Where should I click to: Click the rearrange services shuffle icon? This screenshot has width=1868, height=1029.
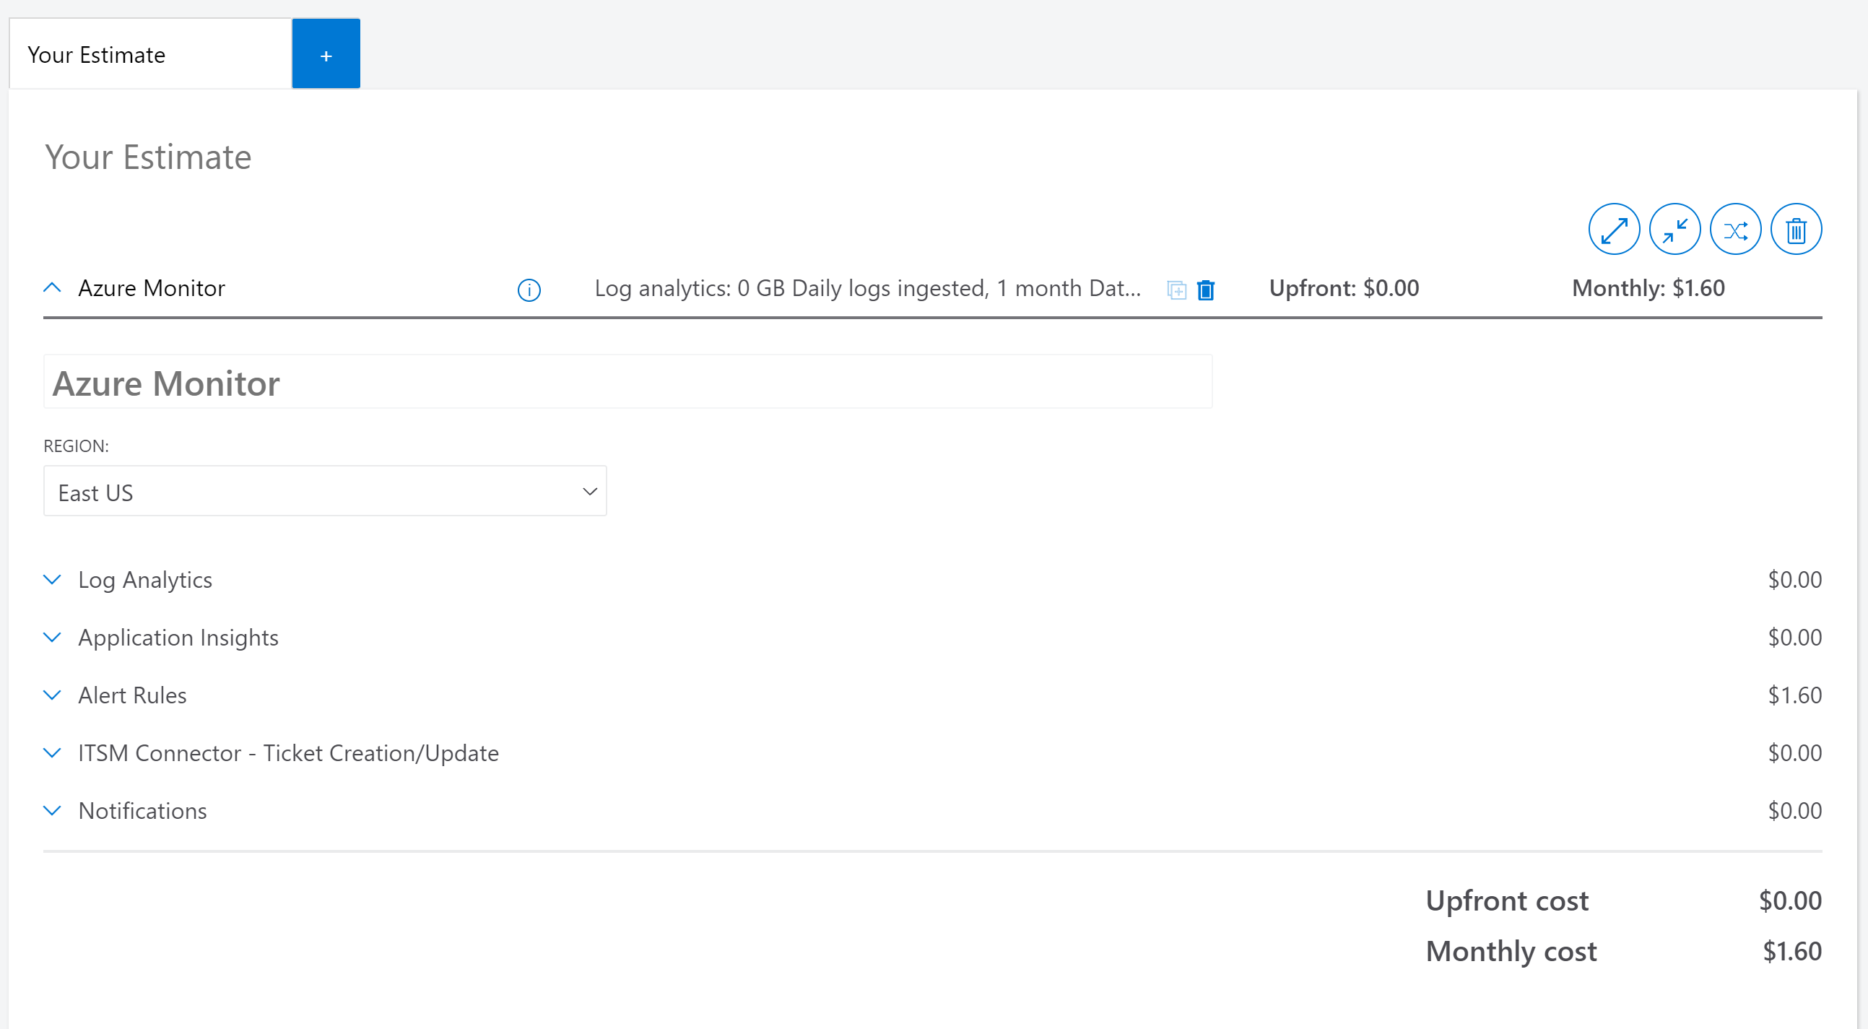1735,229
